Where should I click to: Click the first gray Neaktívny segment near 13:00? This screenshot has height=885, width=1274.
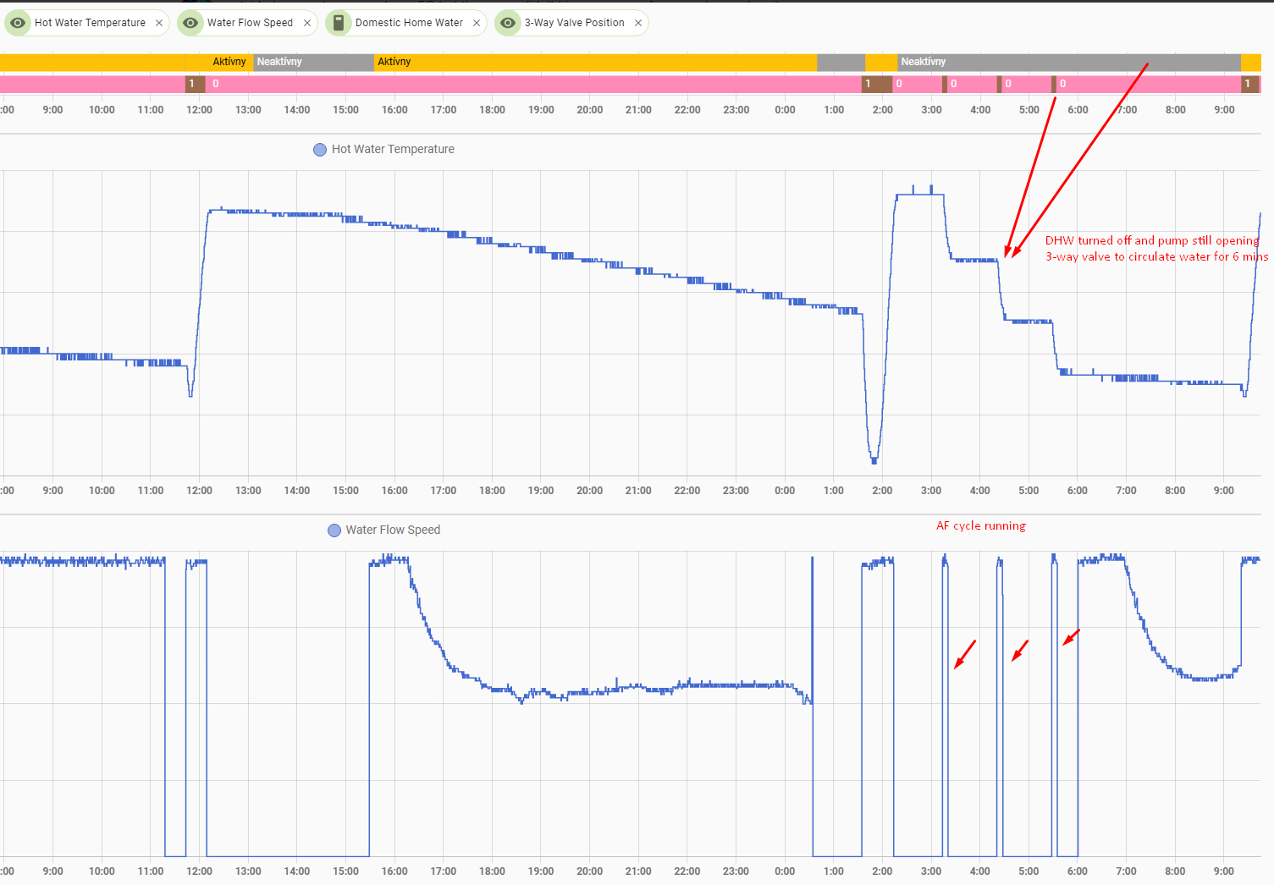coord(313,62)
